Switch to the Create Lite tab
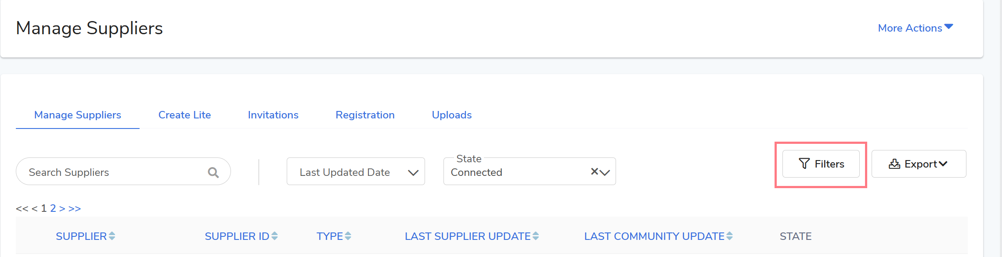The width and height of the screenshot is (1002, 257). 184,115
